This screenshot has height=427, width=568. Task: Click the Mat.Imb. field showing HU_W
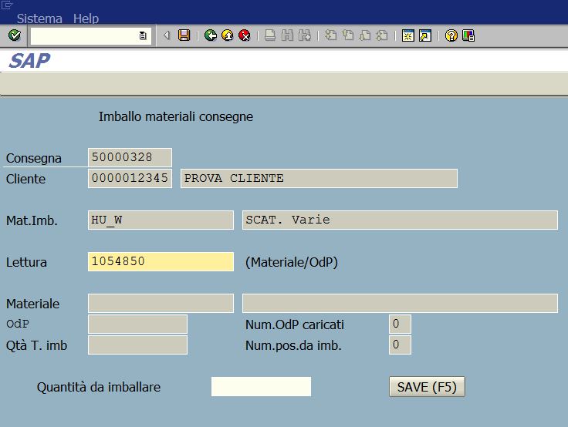click(161, 220)
